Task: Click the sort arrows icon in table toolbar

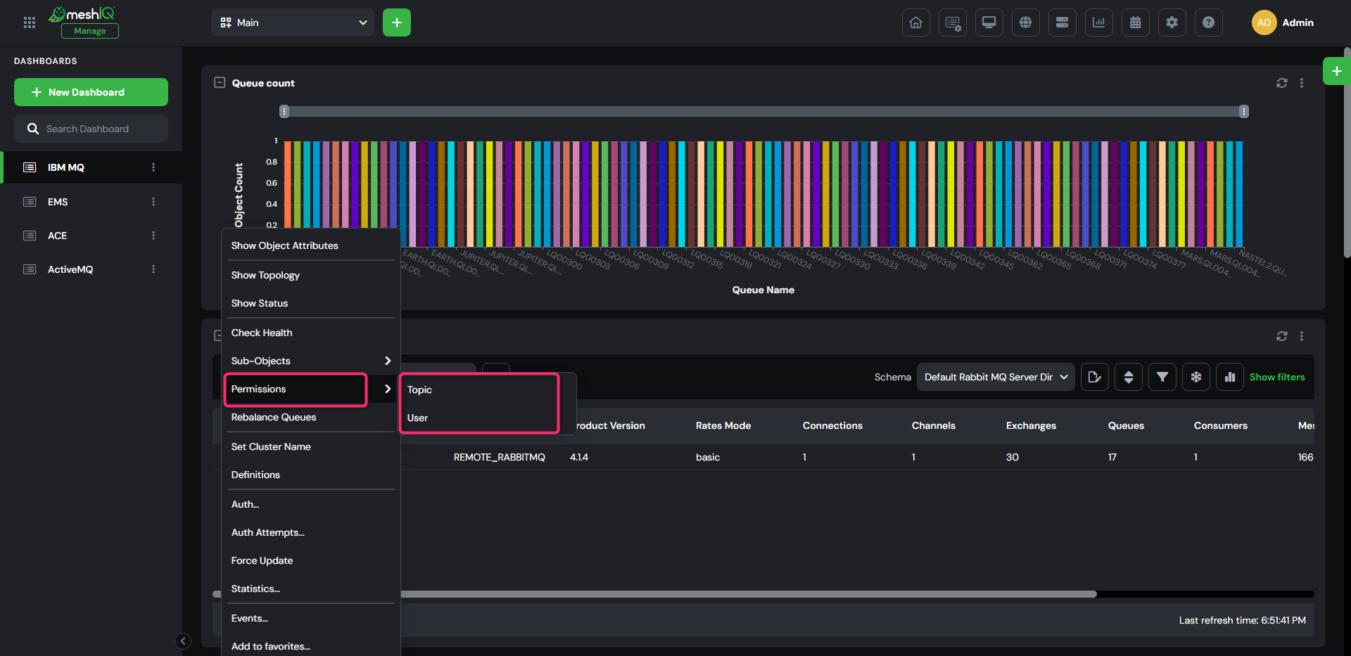Action: (x=1129, y=377)
